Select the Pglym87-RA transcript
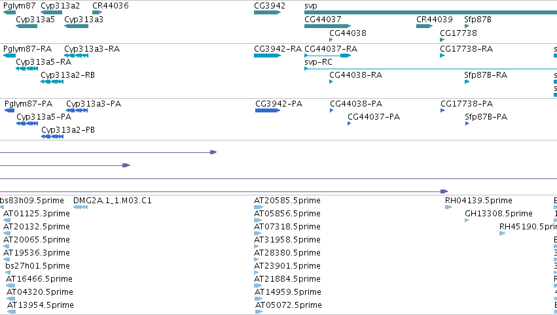This screenshot has height=315, width=557. pos(10,56)
